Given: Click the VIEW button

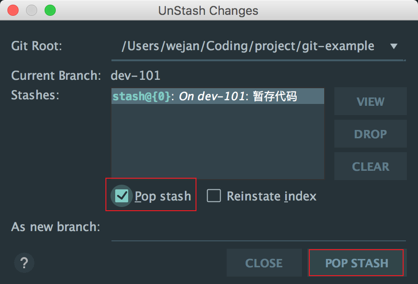Looking at the screenshot, I should pos(370,101).
